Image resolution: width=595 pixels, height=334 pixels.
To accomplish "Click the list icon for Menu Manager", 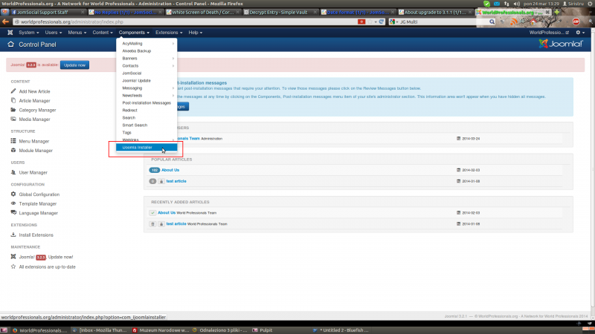I will [x=13, y=141].
